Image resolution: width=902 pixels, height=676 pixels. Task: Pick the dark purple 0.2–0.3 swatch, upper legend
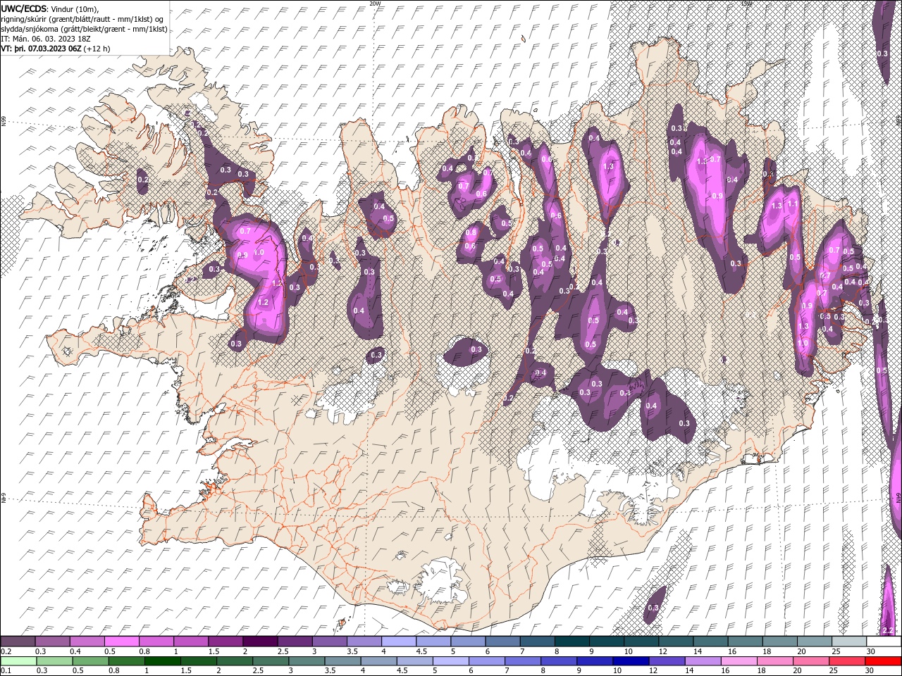tap(18, 641)
